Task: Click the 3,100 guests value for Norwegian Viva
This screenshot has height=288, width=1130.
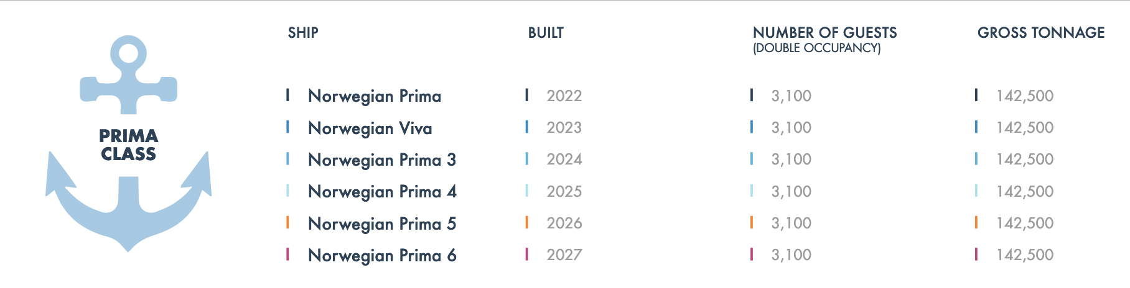Action: (791, 127)
